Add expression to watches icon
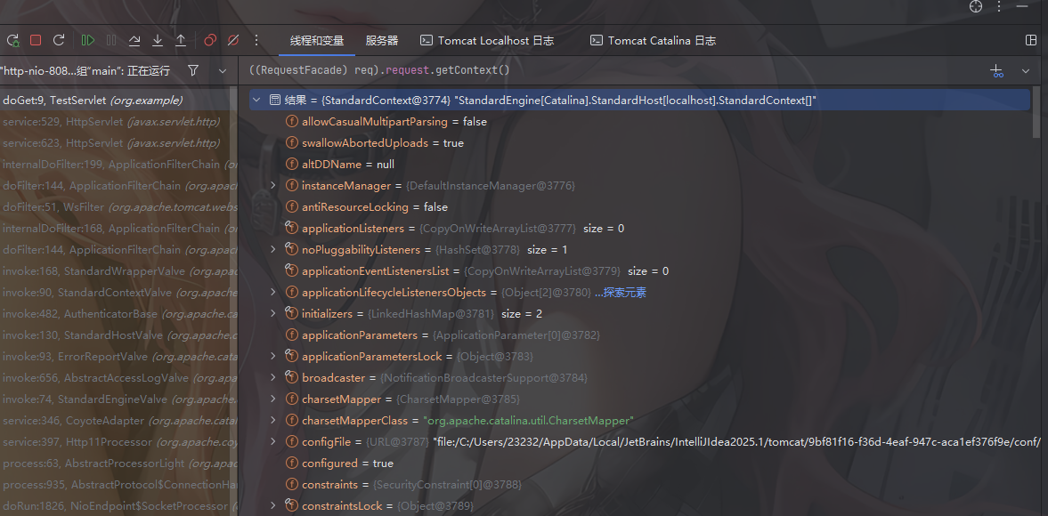Viewport: 1048px width, 516px height. pyautogui.click(x=996, y=70)
